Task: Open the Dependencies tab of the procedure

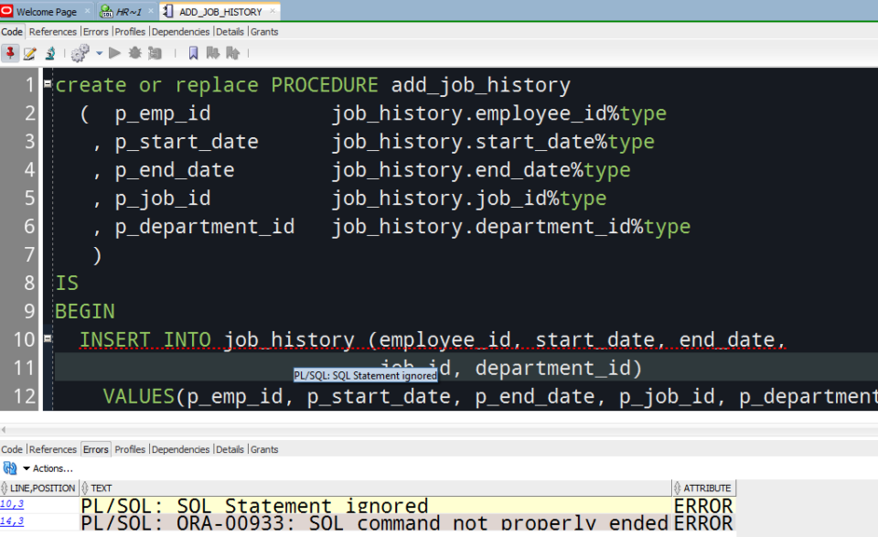Action: click(x=180, y=30)
